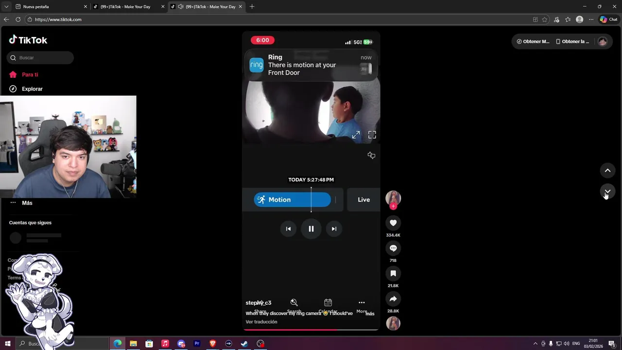Open Microsoft Store from the taskbar

coord(149,344)
